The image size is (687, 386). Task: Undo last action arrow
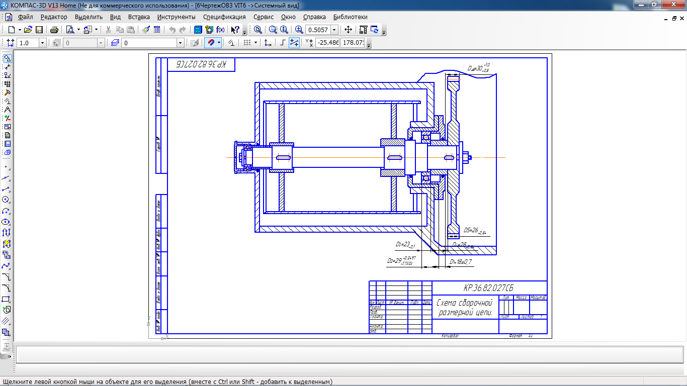click(x=173, y=30)
